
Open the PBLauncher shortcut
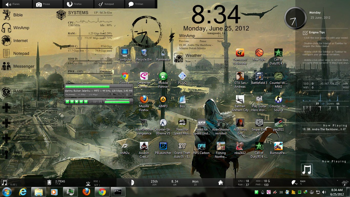(163, 148)
